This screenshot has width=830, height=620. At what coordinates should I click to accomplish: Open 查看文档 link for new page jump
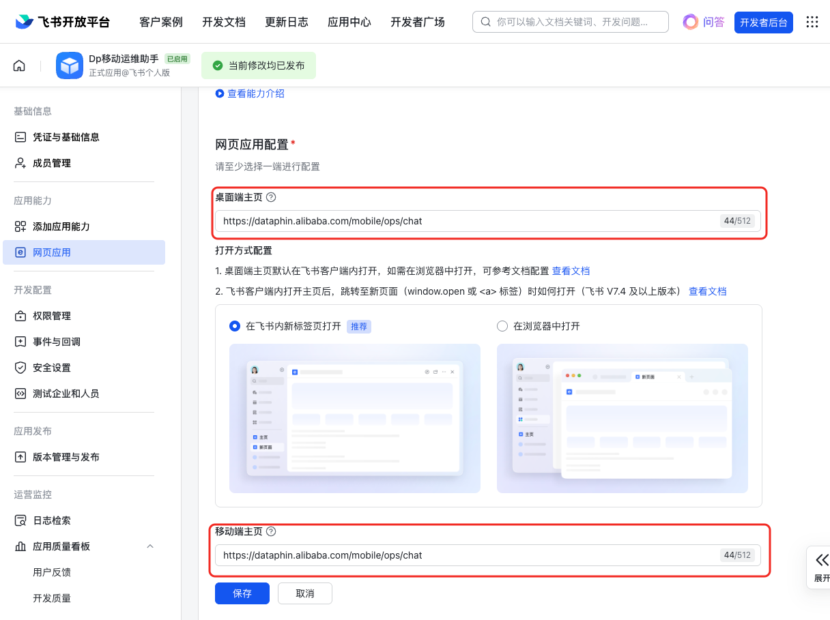(x=708, y=291)
